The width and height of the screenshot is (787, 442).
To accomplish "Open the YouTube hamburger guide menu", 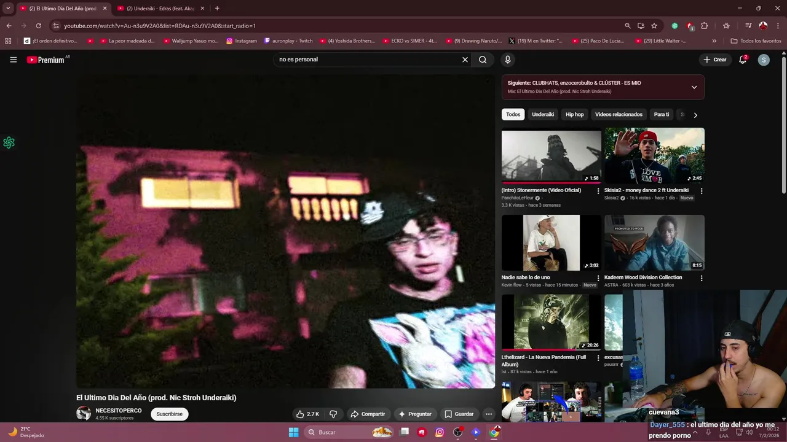I will [13, 60].
